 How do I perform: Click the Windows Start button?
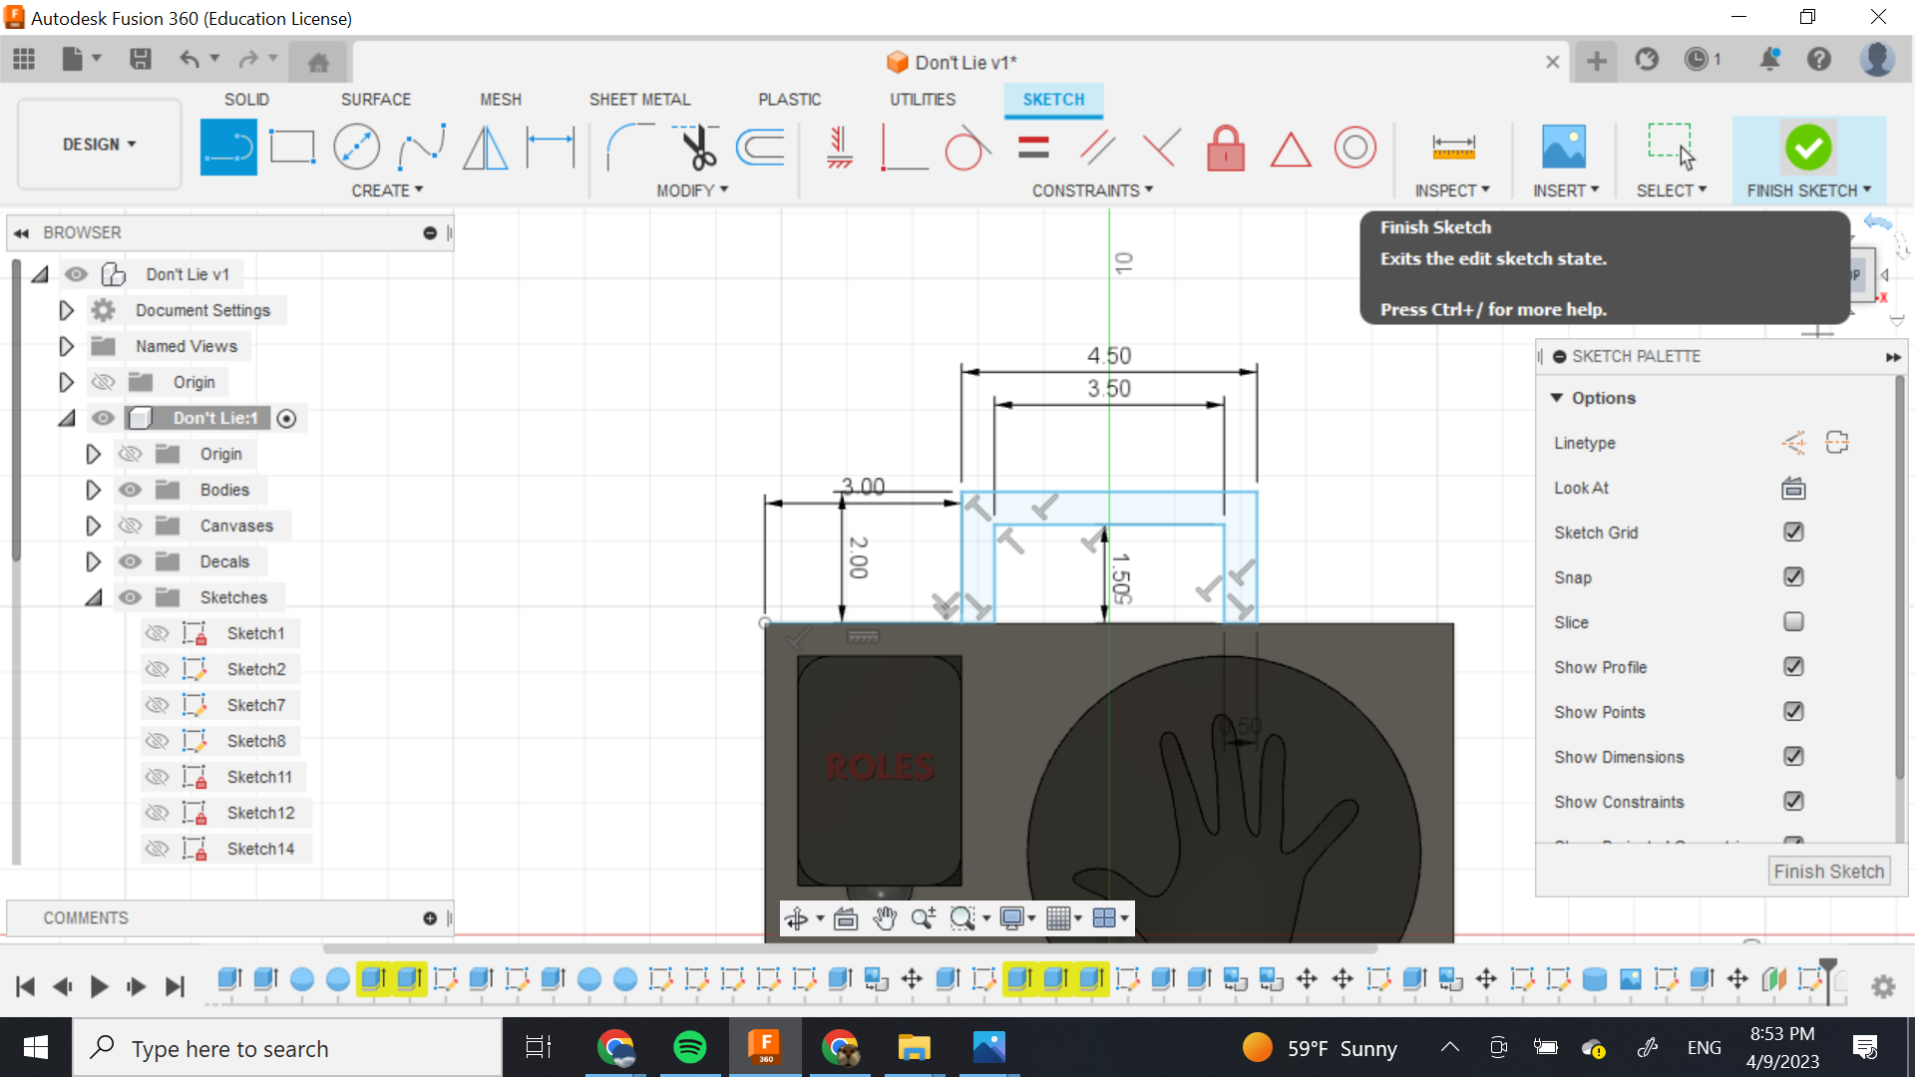[36, 1047]
